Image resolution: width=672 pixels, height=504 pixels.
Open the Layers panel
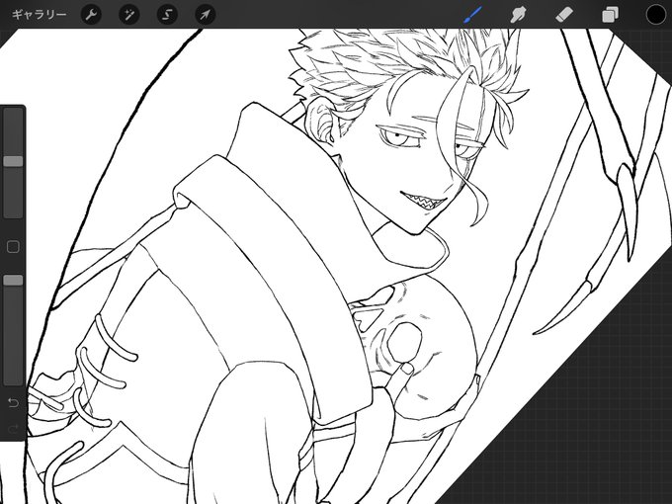coord(610,15)
